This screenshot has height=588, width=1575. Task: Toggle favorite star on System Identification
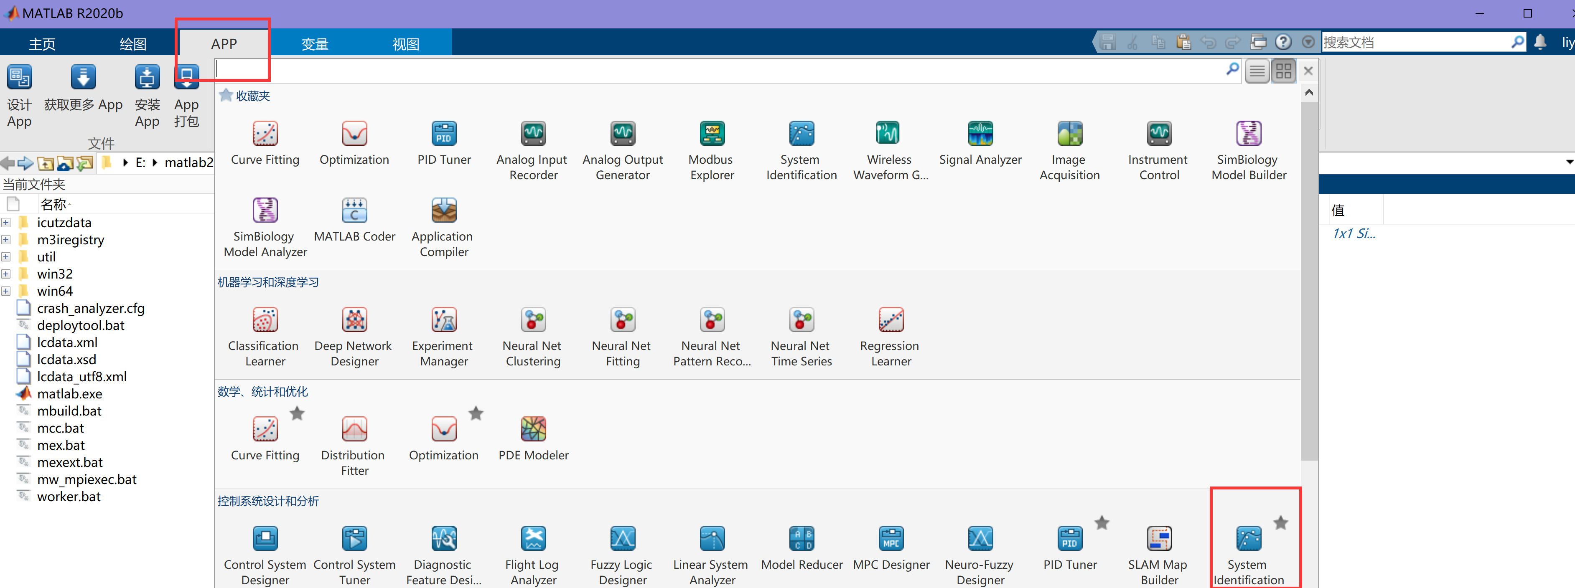tap(1280, 522)
